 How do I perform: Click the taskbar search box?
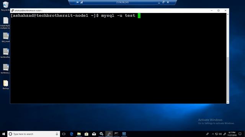[34, 134]
